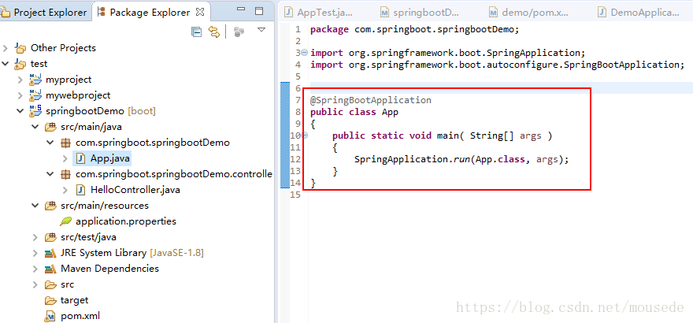The height and width of the screenshot is (323, 693).
Task: Click HelloController.java file icon
Action: click(x=80, y=190)
